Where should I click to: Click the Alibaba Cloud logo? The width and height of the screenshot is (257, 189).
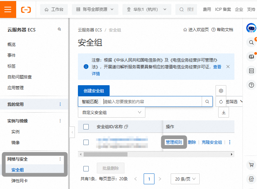tap(26, 9)
